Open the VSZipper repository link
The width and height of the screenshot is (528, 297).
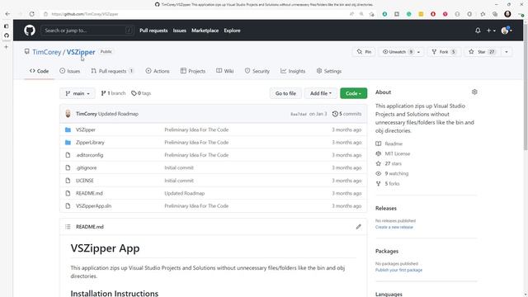tap(81, 52)
